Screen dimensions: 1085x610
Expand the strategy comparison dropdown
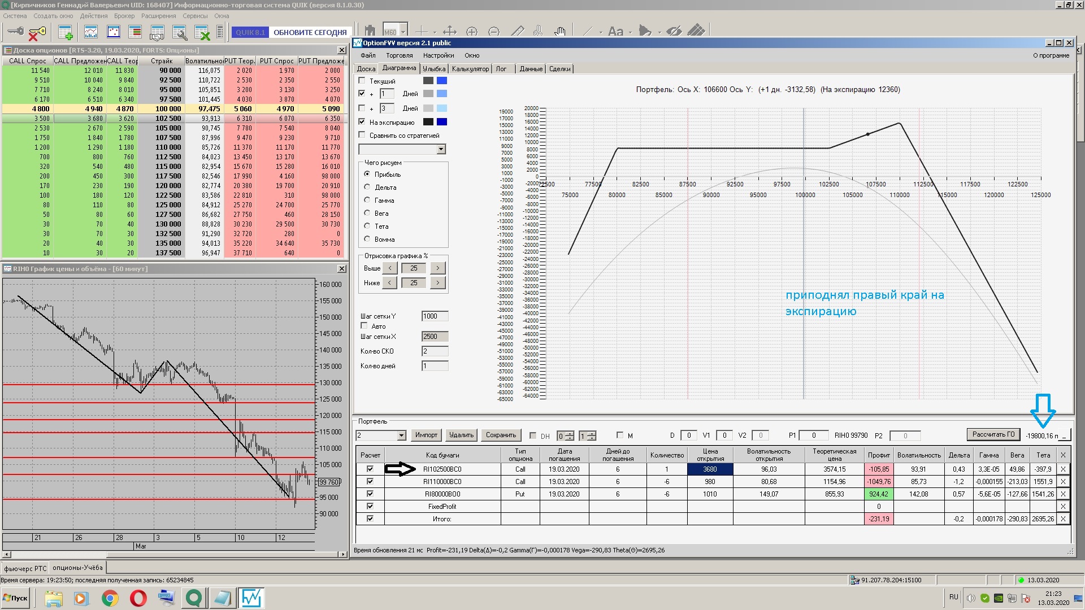pos(441,149)
